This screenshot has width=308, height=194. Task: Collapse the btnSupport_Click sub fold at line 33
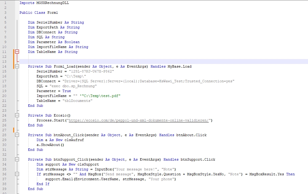pos(17,159)
